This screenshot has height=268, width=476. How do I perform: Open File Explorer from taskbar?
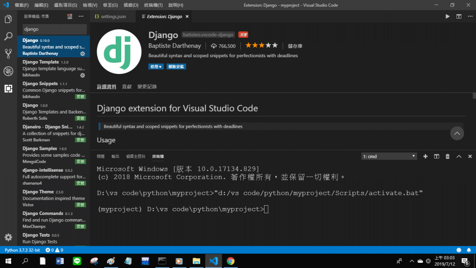pos(196,261)
